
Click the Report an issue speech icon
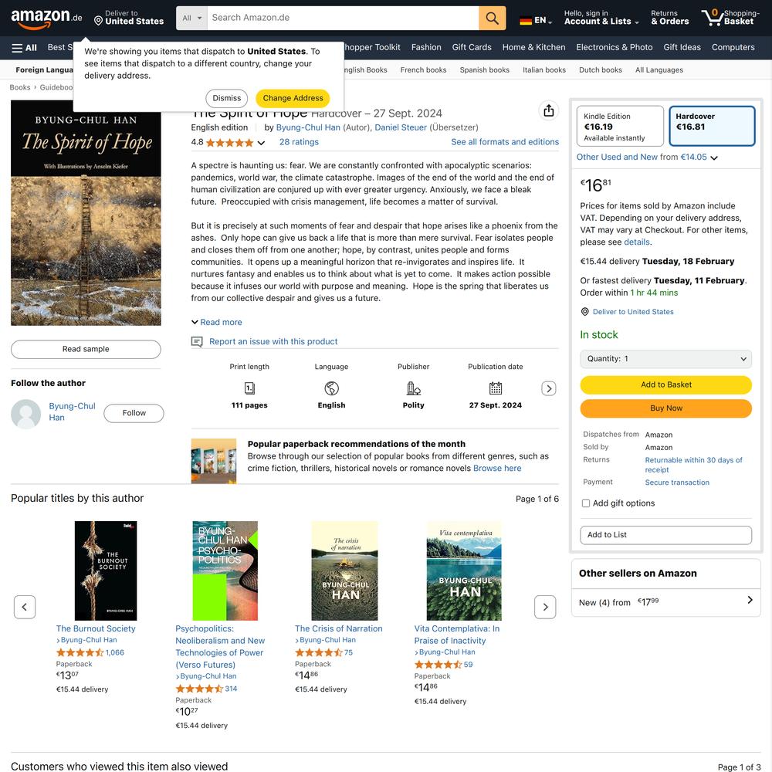pos(196,342)
